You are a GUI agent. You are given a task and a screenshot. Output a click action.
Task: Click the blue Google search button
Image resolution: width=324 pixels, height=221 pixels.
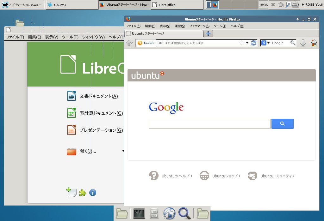(282, 124)
